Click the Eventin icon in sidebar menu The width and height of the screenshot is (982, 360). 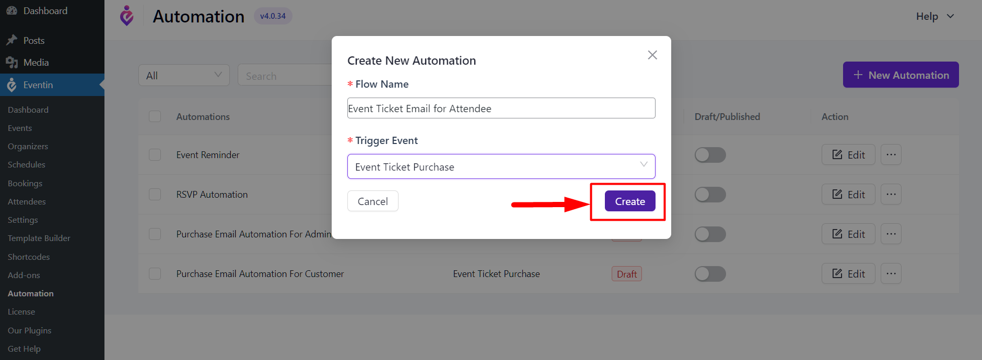11,85
